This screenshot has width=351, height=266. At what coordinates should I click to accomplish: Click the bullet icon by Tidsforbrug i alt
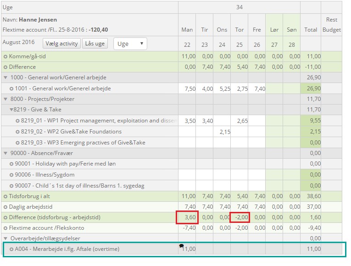[6, 196]
